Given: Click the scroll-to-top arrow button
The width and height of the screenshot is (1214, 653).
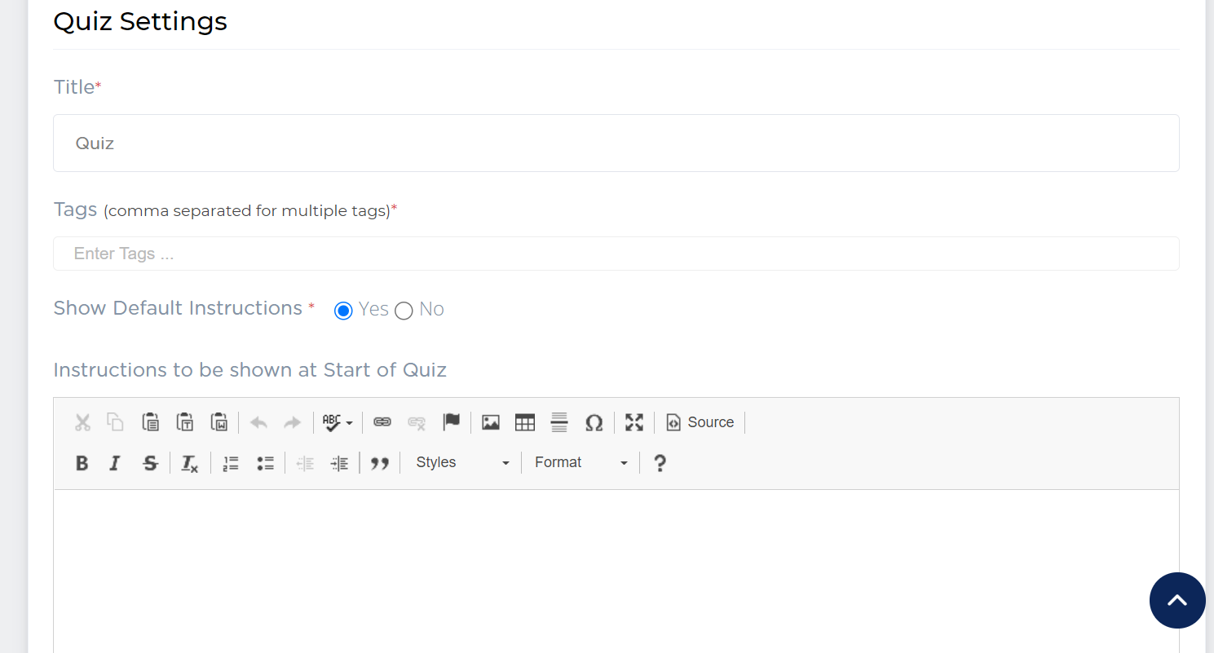Looking at the screenshot, I should [x=1176, y=600].
